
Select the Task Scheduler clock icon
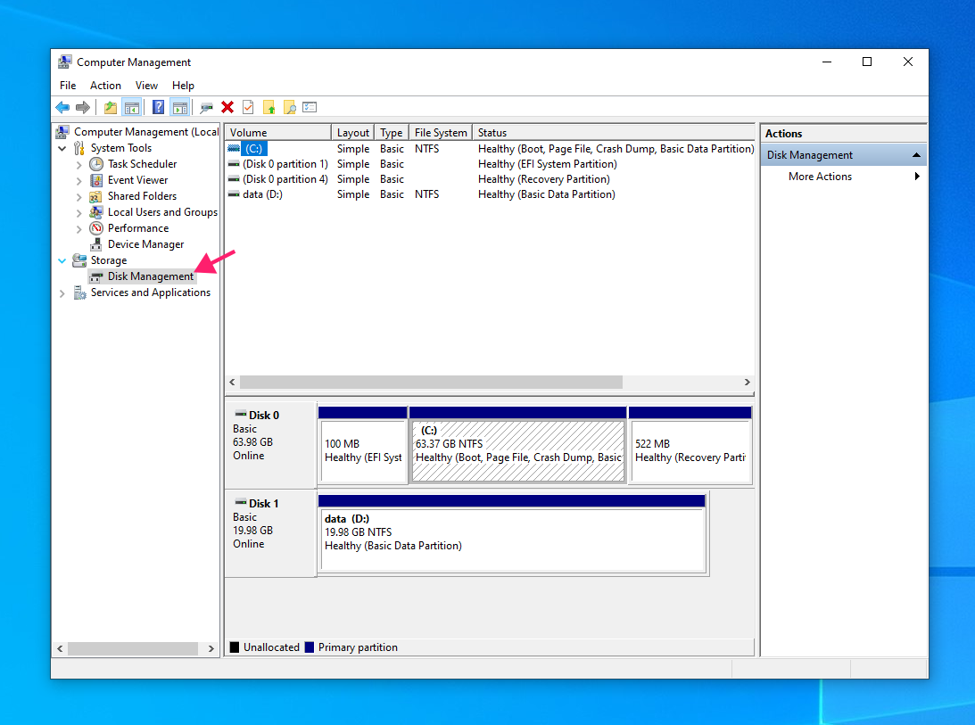point(96,164)
